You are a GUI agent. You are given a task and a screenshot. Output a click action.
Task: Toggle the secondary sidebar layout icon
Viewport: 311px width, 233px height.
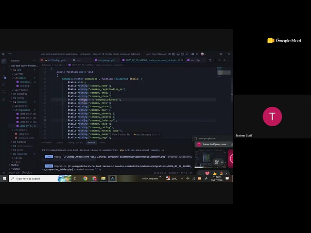183,54
